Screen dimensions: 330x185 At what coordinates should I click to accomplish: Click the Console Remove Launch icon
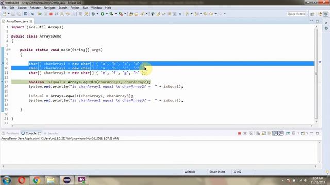click(x=245, y=133)
